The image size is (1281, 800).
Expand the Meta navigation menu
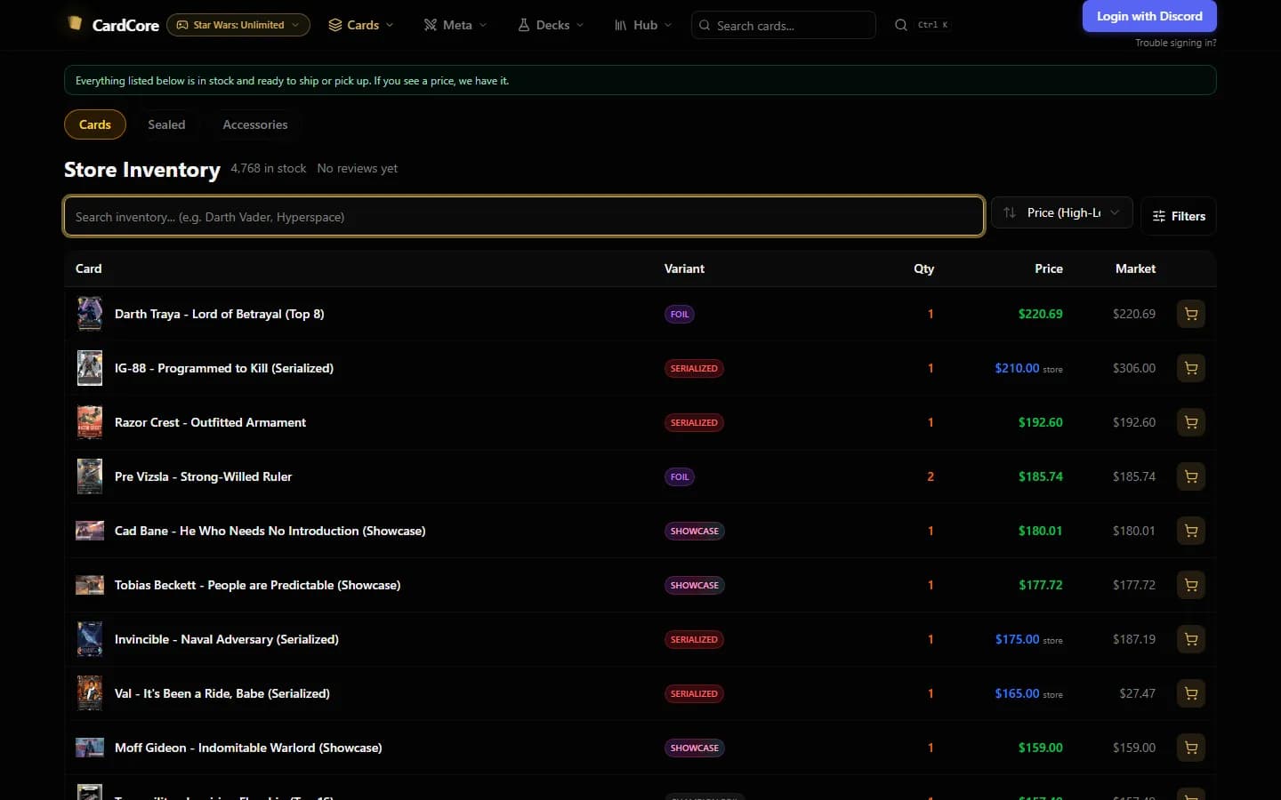coord(455,25)
